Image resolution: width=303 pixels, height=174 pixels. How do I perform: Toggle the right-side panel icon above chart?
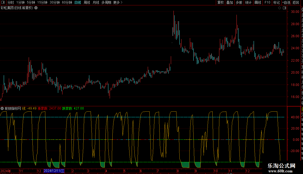point(284,8)
